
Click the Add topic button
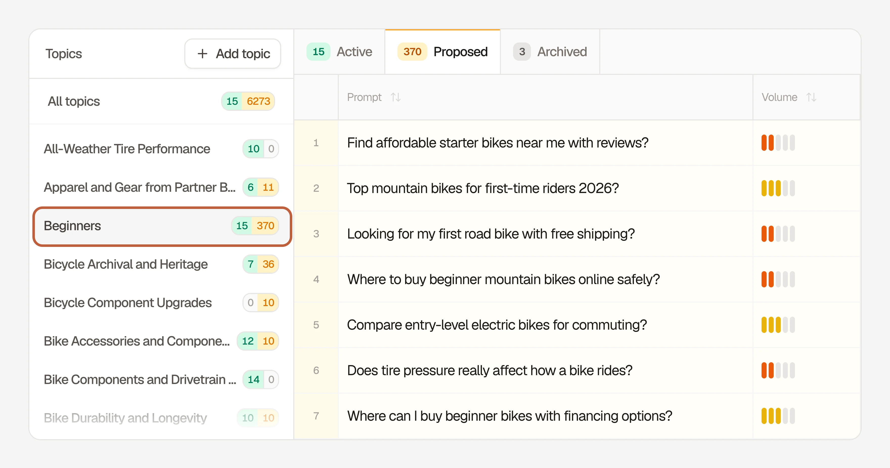233,54
